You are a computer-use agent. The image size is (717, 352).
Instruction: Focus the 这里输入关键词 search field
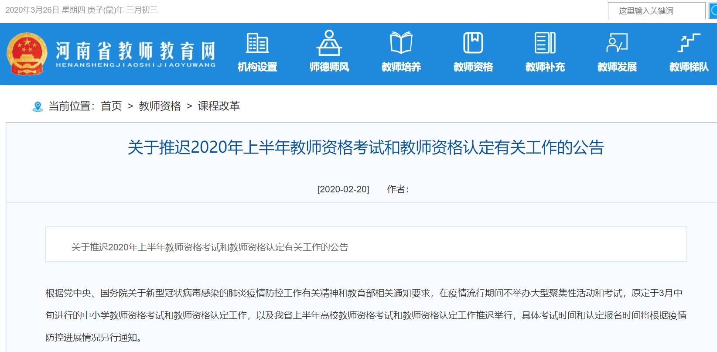[656, 11]
